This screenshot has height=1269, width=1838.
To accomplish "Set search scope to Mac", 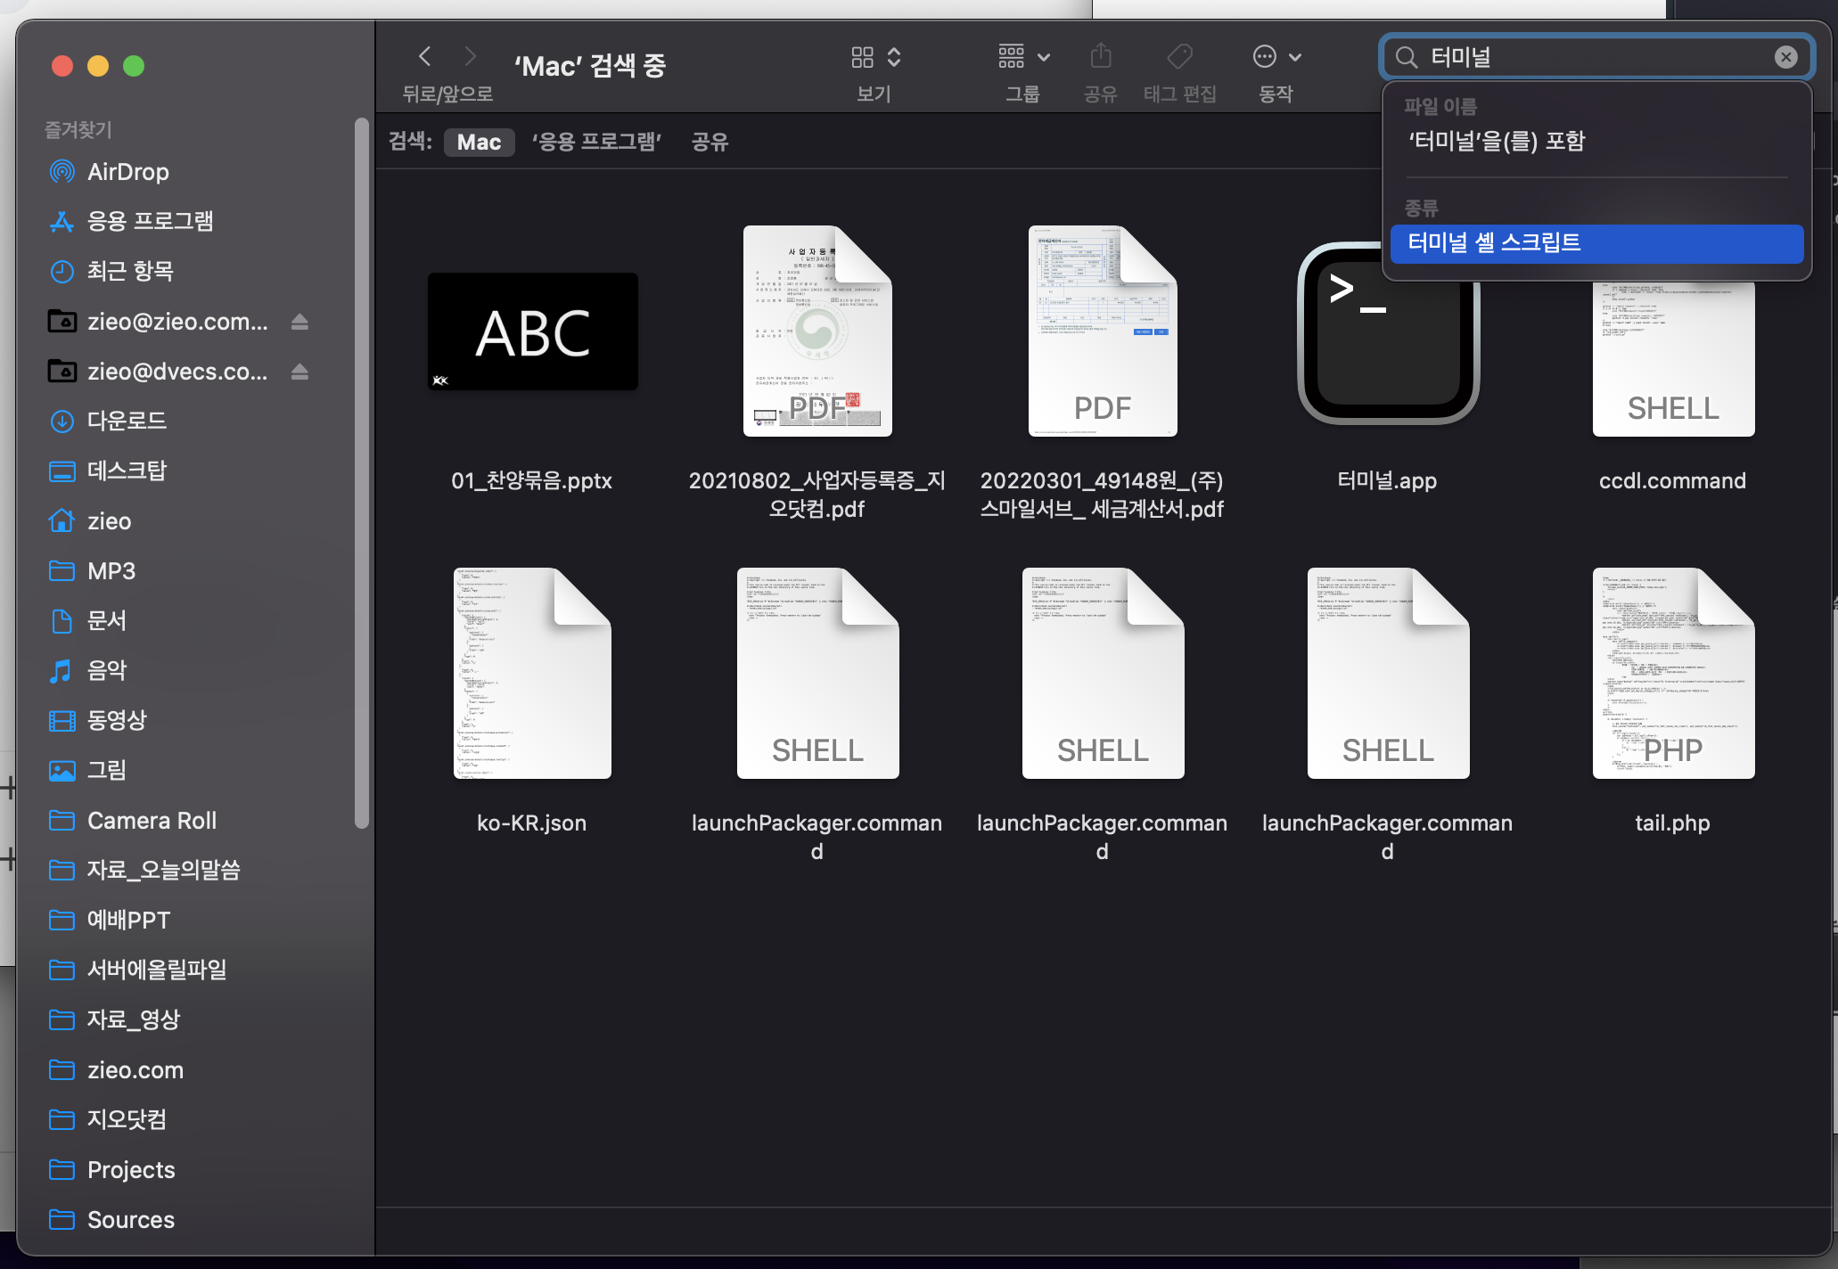I will (x=479, y=142).
